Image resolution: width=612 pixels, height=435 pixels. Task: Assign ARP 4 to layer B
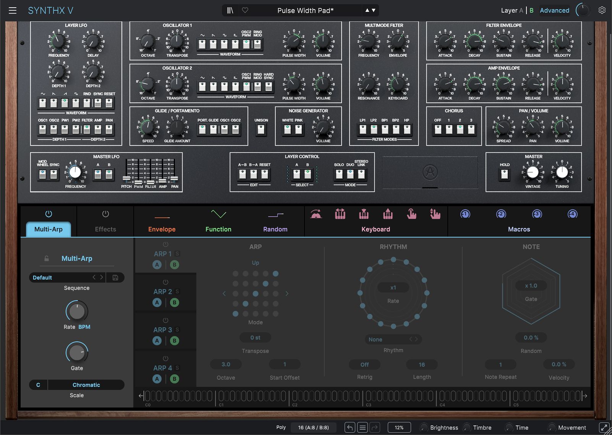175,379
